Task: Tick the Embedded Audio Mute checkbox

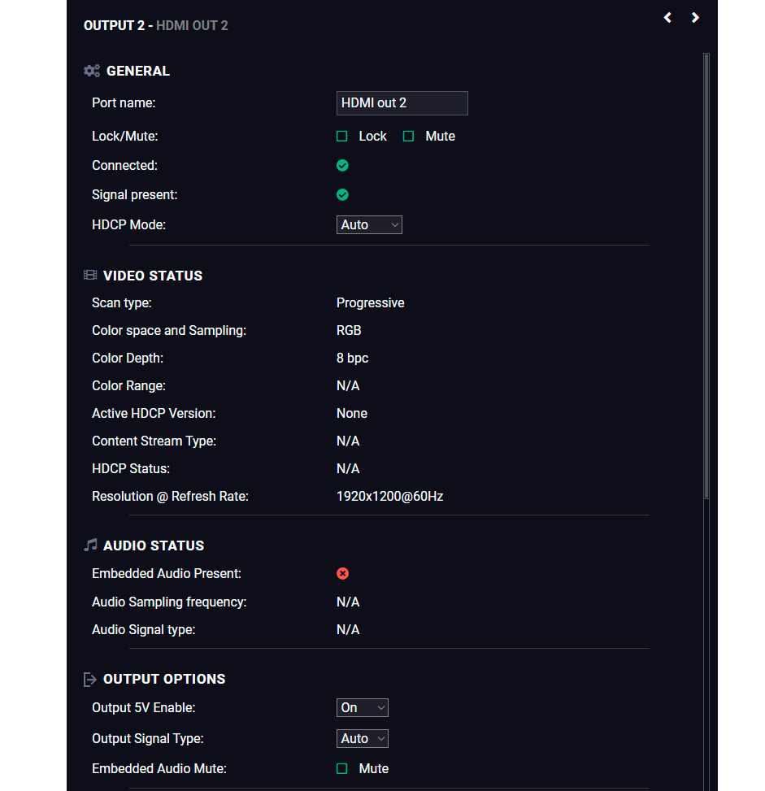Action: click(342, 769)
